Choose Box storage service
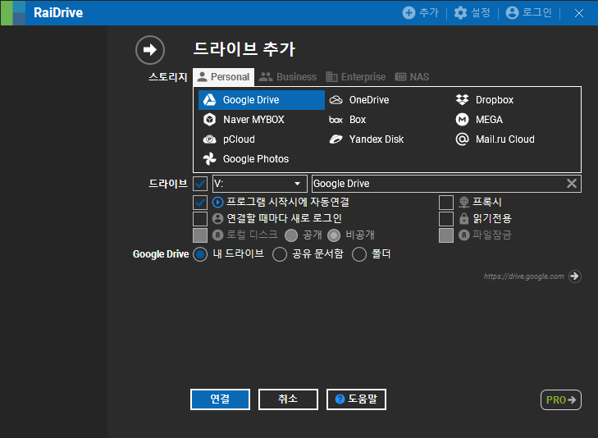 [x=348, y=120]
